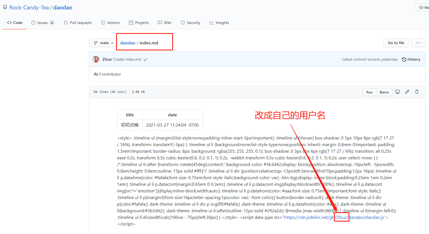Go to the Actions tab
The height and width of the screenshot is (234, 429).
pyautogui.click(x=110, y=23)
